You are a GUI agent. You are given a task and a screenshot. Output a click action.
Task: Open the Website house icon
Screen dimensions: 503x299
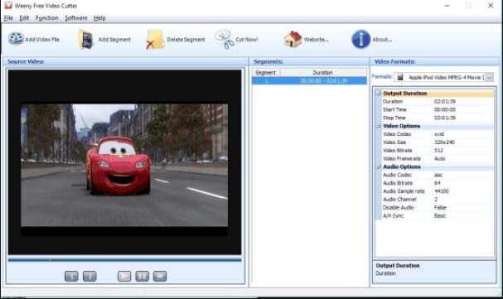point(293,39)
